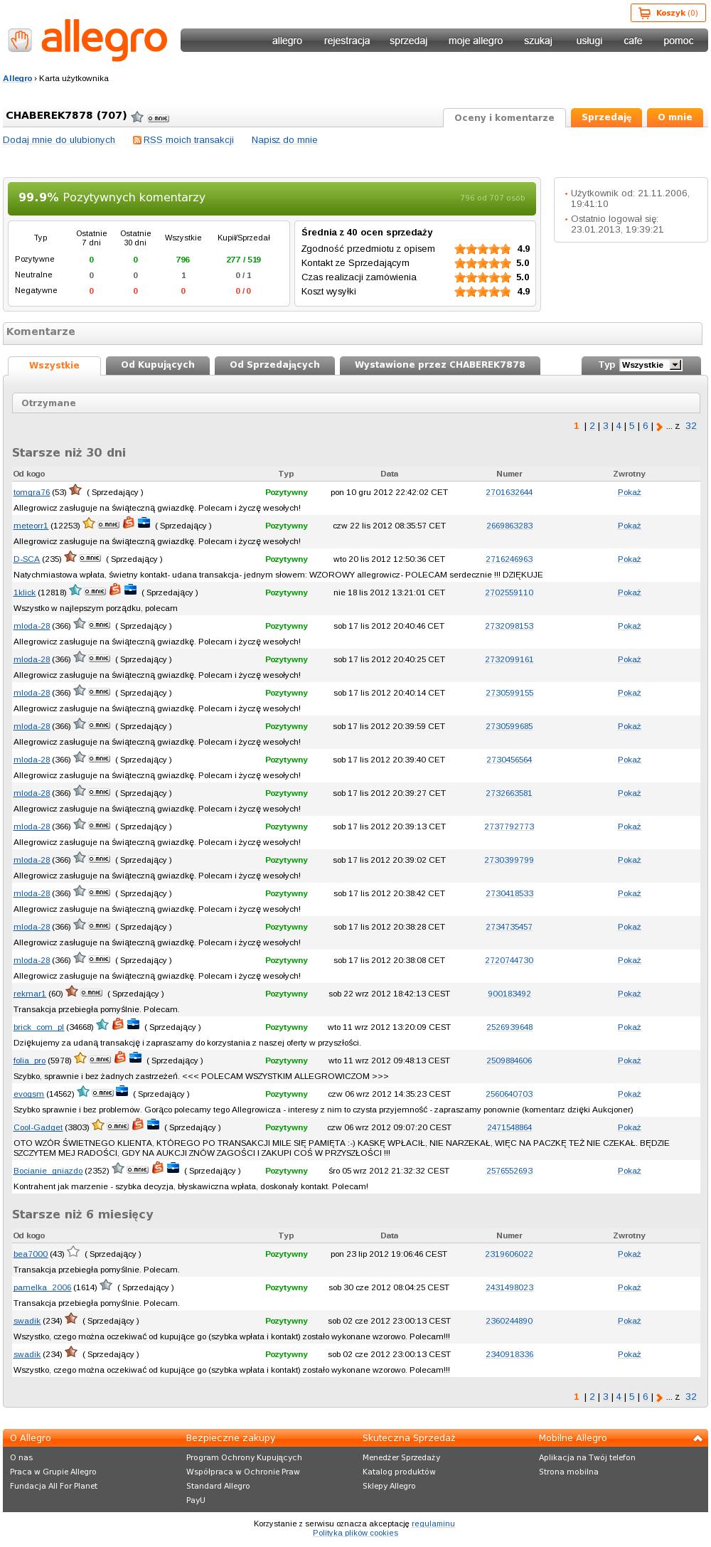Open the Koszyk shopping cart
711x1547 pixels.
[668, 13]
